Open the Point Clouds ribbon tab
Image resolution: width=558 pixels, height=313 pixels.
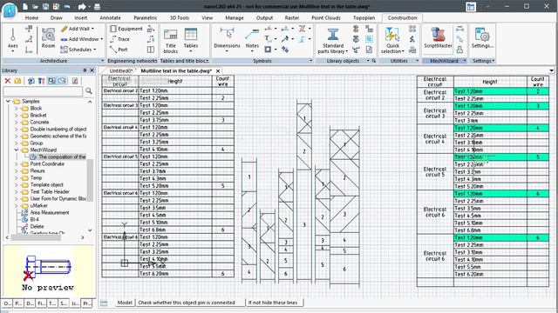(326, 17)
